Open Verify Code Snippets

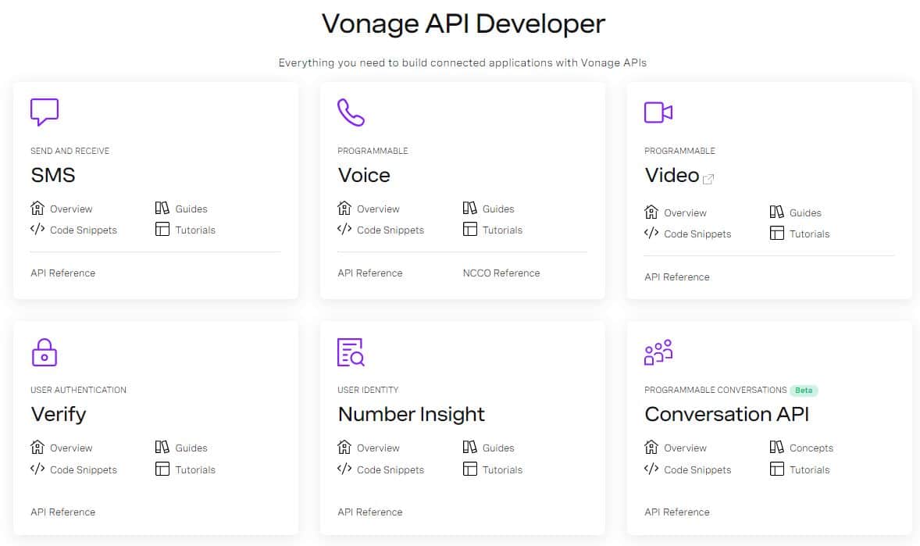84,469
